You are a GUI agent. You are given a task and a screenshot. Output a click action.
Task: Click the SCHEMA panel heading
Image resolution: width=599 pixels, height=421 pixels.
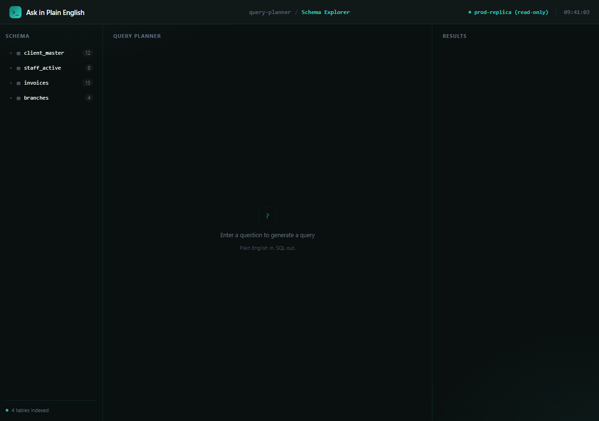17,36
